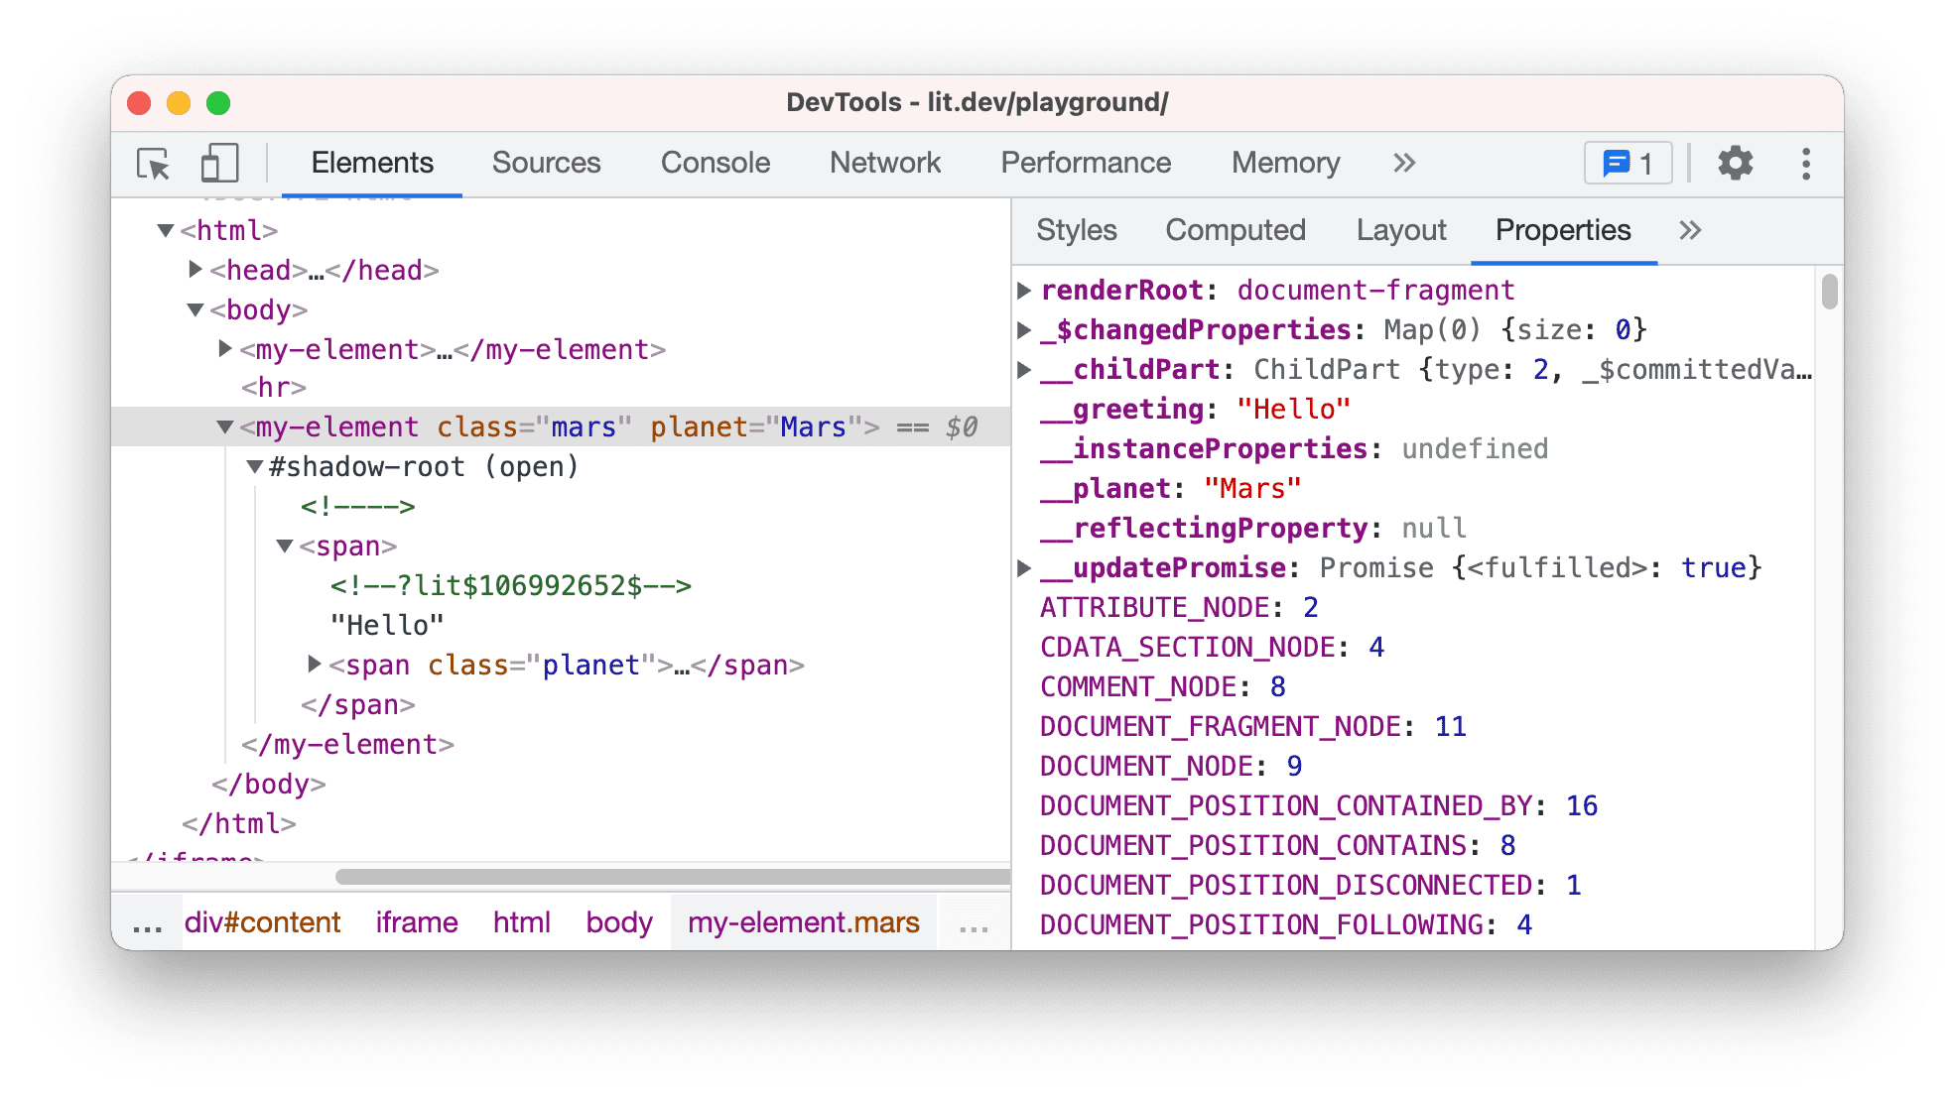Screen dimensions: 1955x1097
Task: Click the comment/feedback badge icon
Action: pos(1629,161)
